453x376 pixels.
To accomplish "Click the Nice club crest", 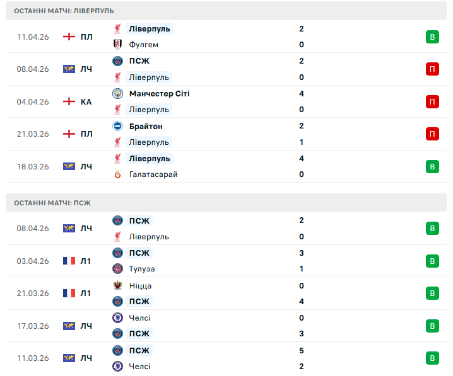I will (x=117, y=285).
